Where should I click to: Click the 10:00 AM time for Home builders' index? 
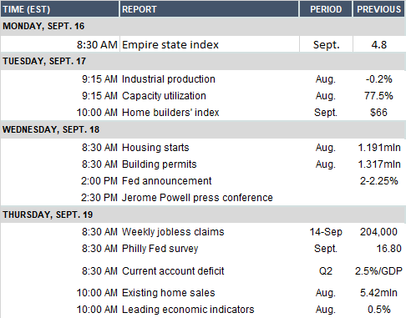pos(97,113)
